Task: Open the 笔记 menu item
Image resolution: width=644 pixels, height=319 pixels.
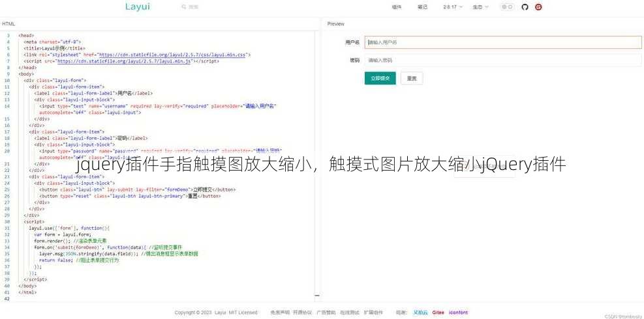Action: coord(422,7)
